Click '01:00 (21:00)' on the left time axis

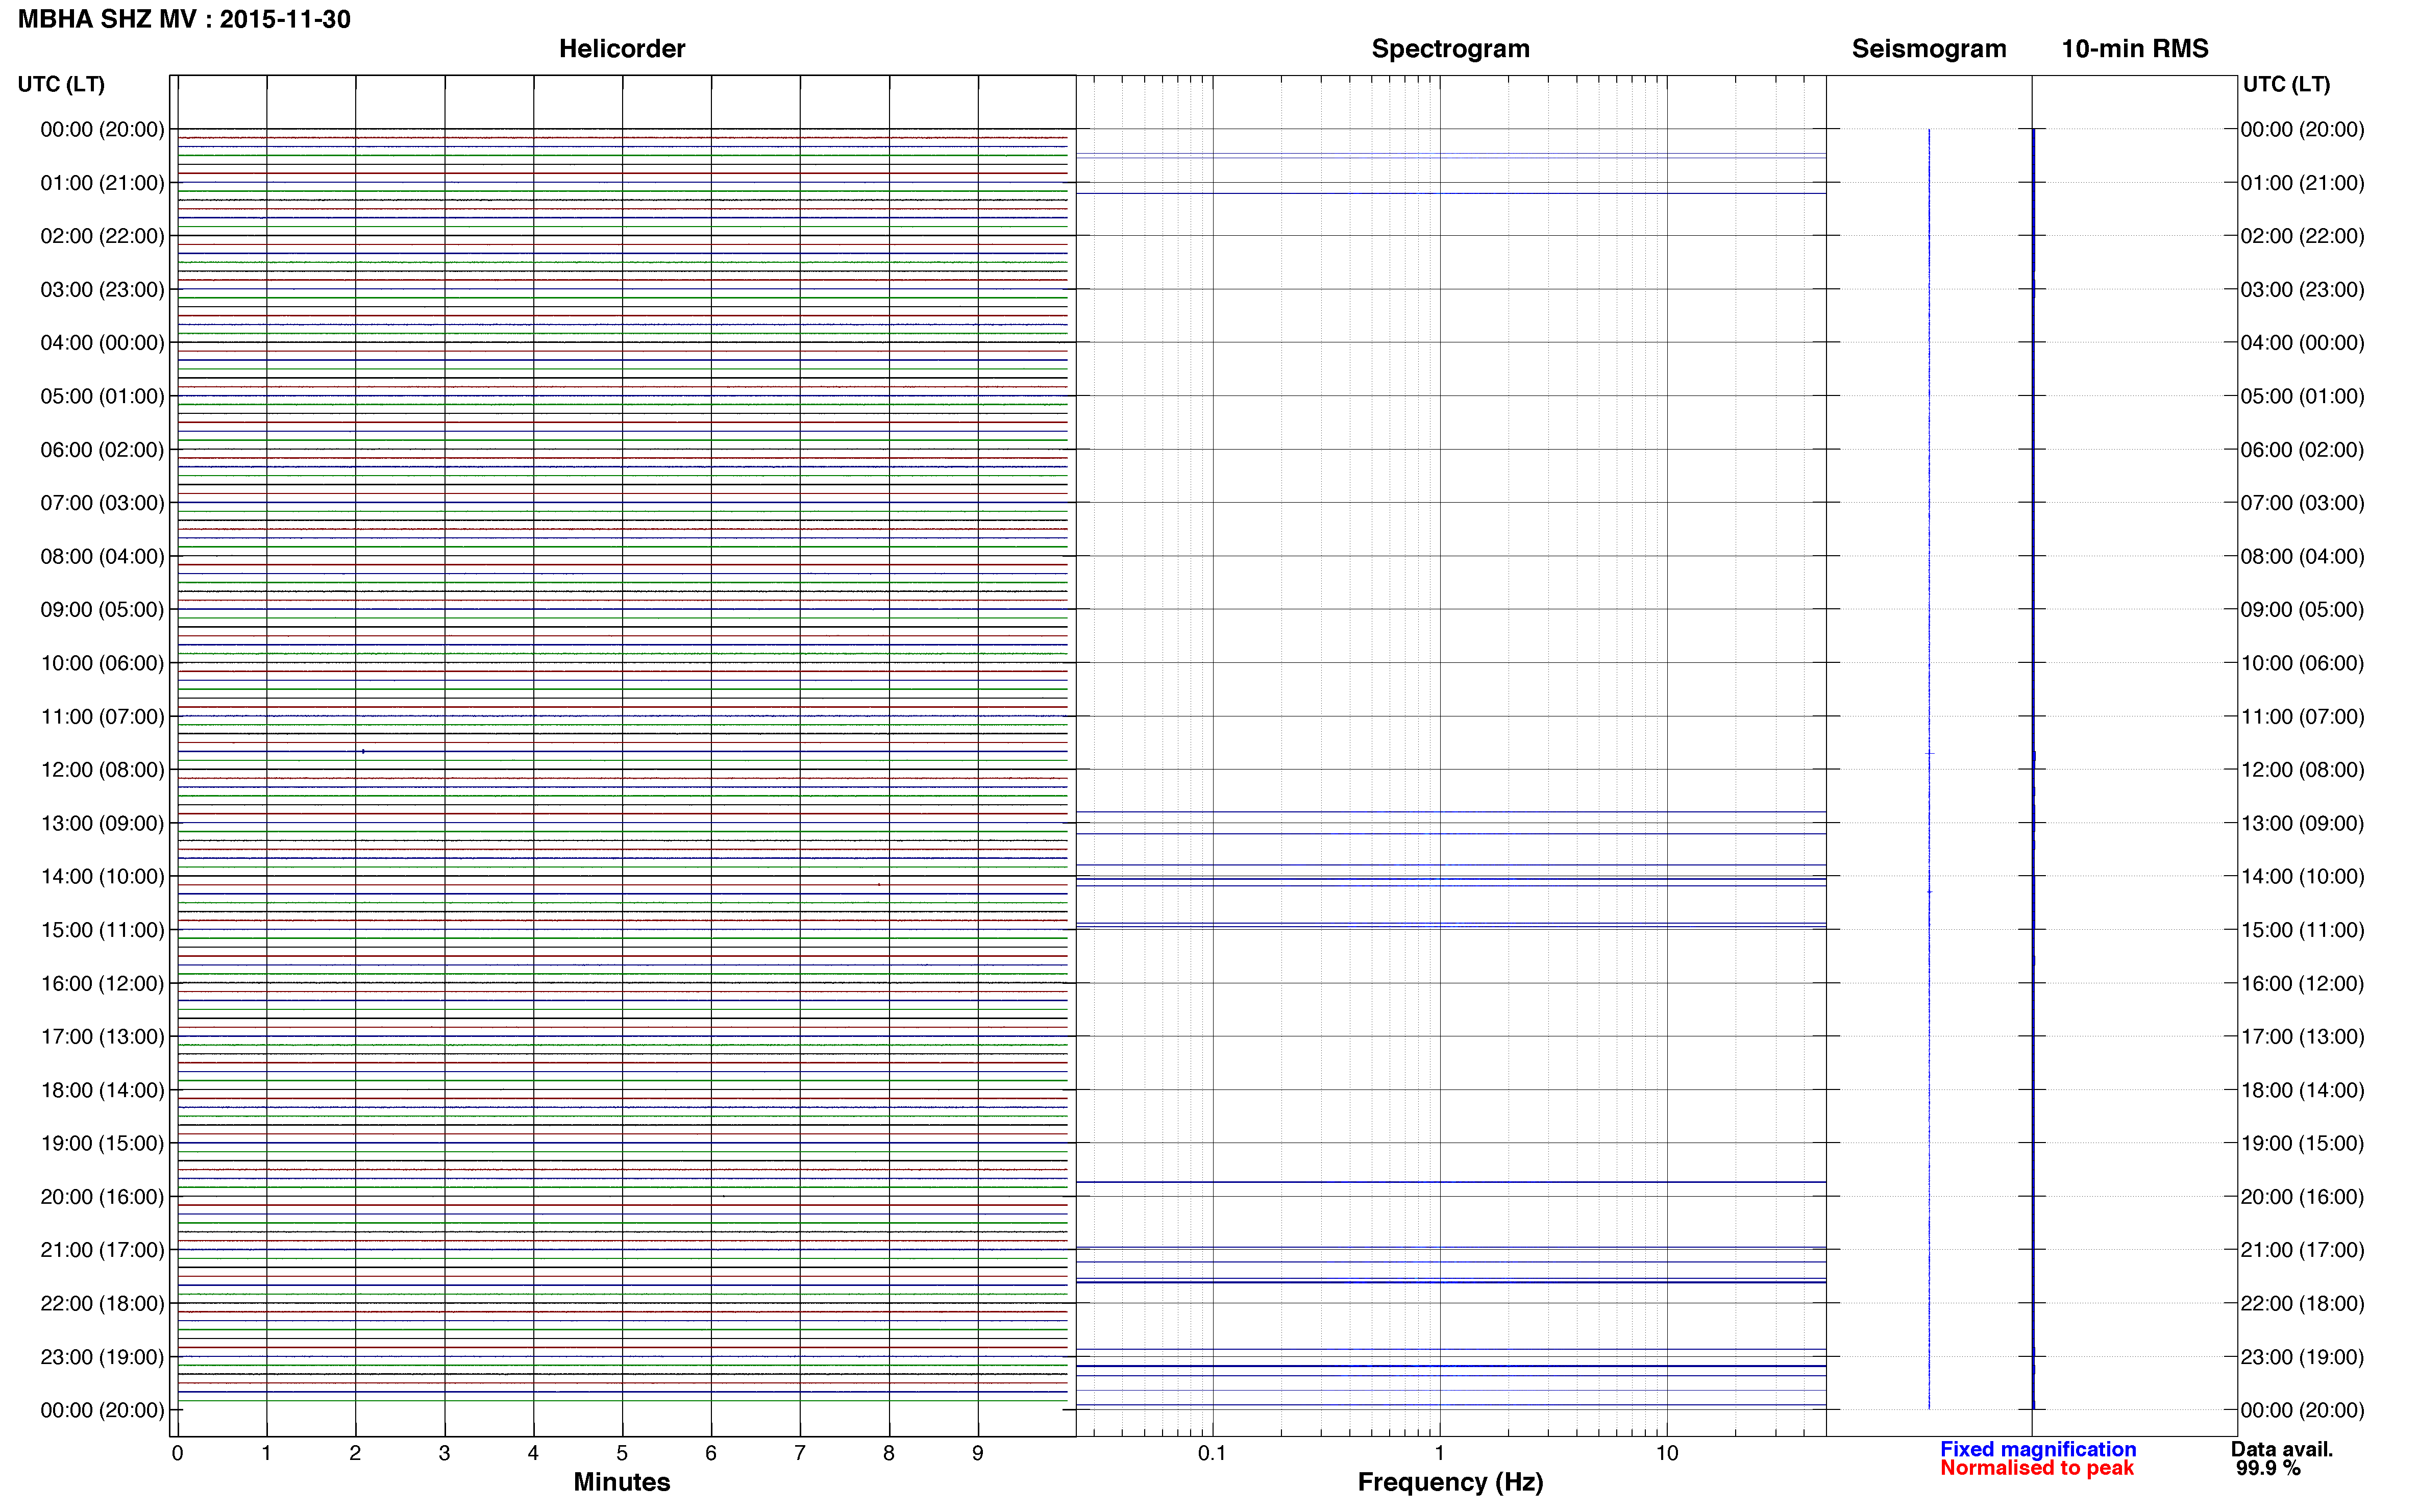pyautogui.click(x=102, y=183)
